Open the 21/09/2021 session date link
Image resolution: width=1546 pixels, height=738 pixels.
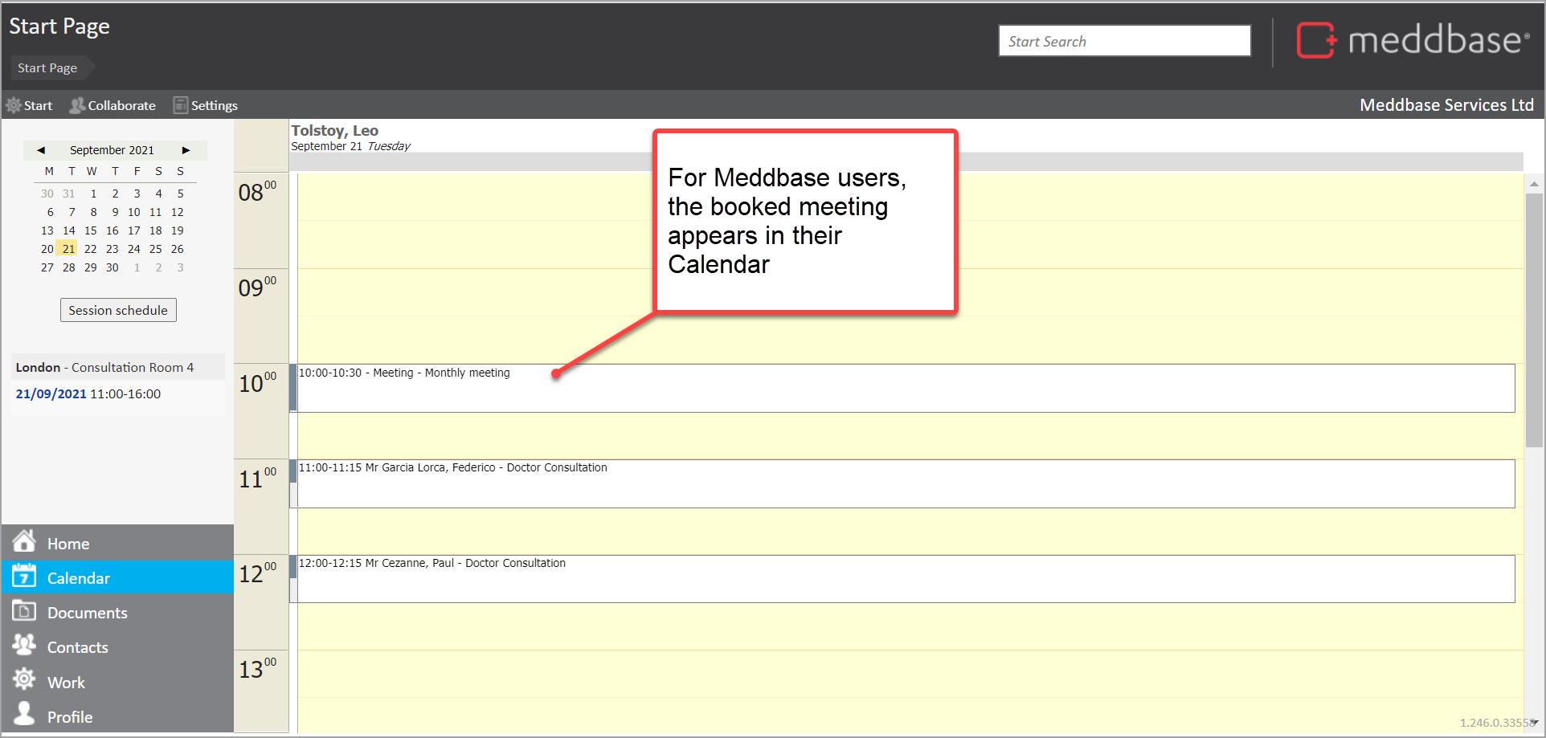[x=51, y=393]
